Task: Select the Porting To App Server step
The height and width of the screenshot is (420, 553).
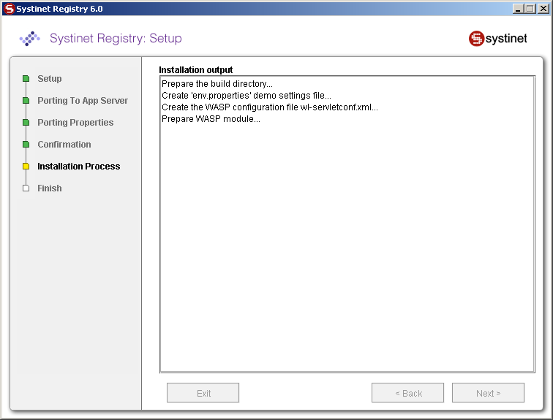Action: click(83, 100)
